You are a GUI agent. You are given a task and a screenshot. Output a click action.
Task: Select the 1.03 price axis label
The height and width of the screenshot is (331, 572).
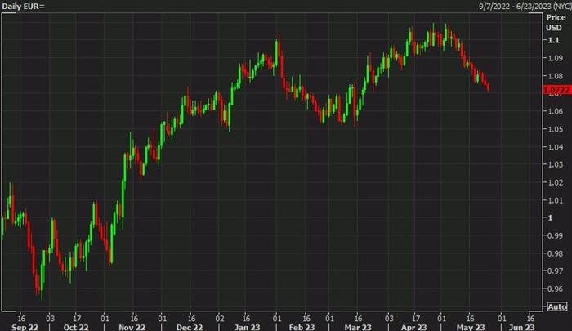[x=555, y=164]
